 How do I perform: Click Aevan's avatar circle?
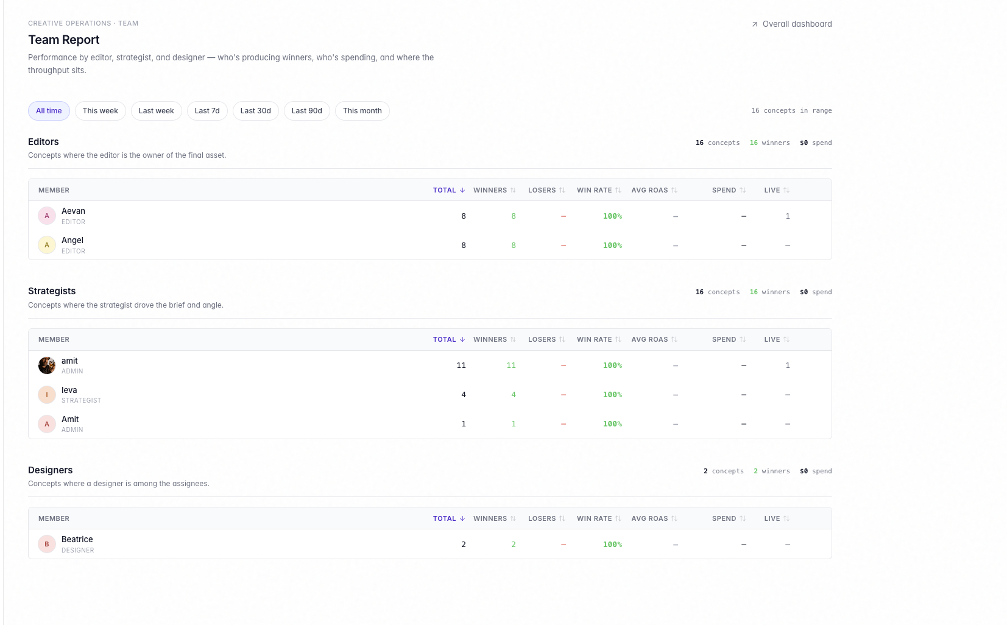pos(46,216)
